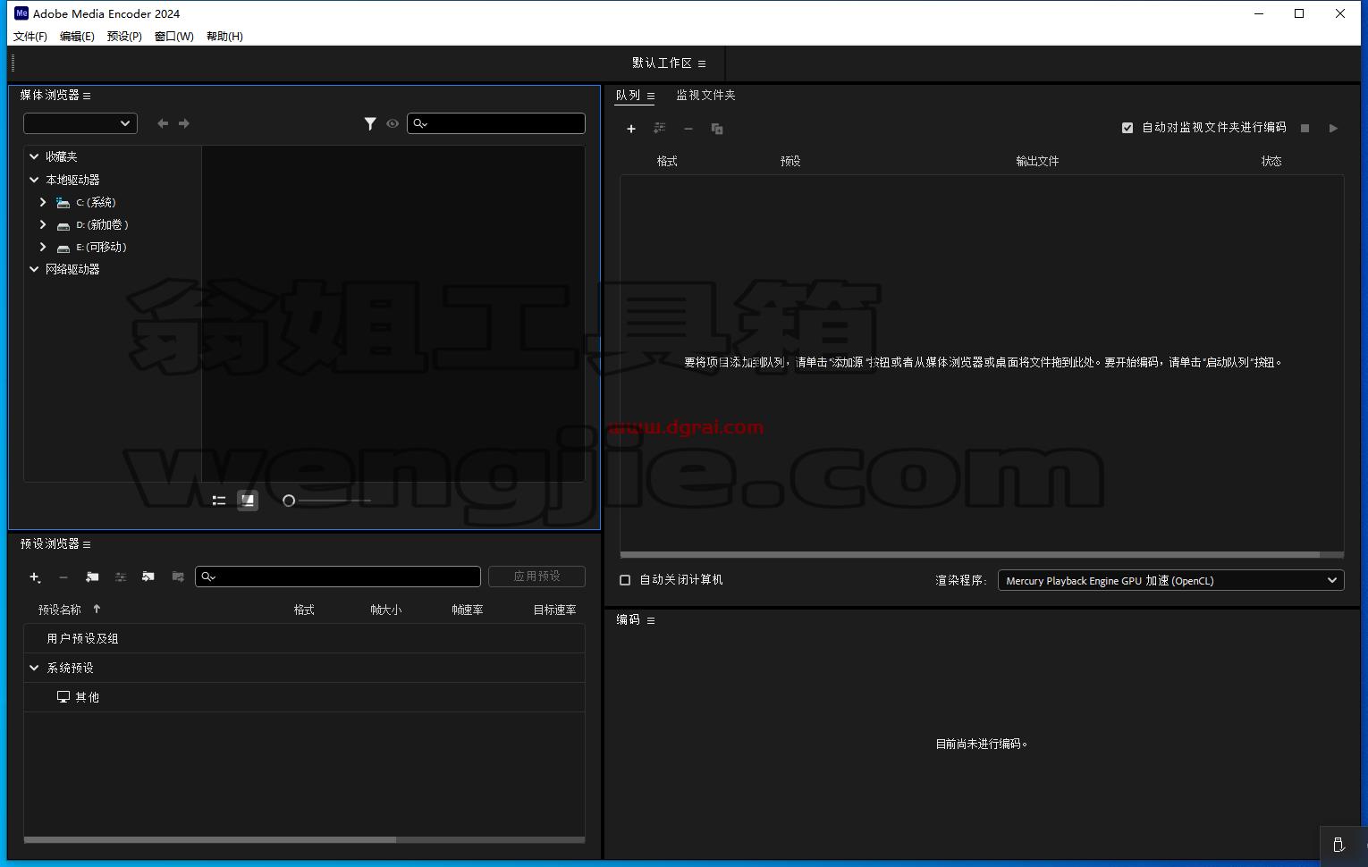1368x867 pixels.
Task: Click the 帧大小 column header
Action: point(386,610)
